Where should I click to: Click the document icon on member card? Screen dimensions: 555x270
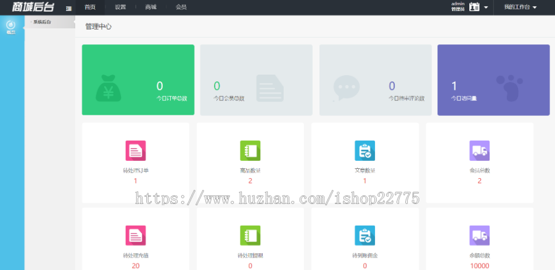pos(269,88)
